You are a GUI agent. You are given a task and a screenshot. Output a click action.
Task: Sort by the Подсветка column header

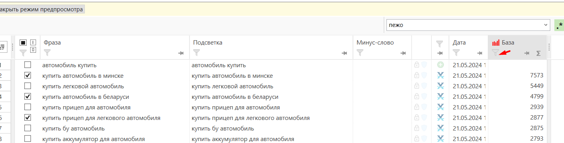click(208, 42)
